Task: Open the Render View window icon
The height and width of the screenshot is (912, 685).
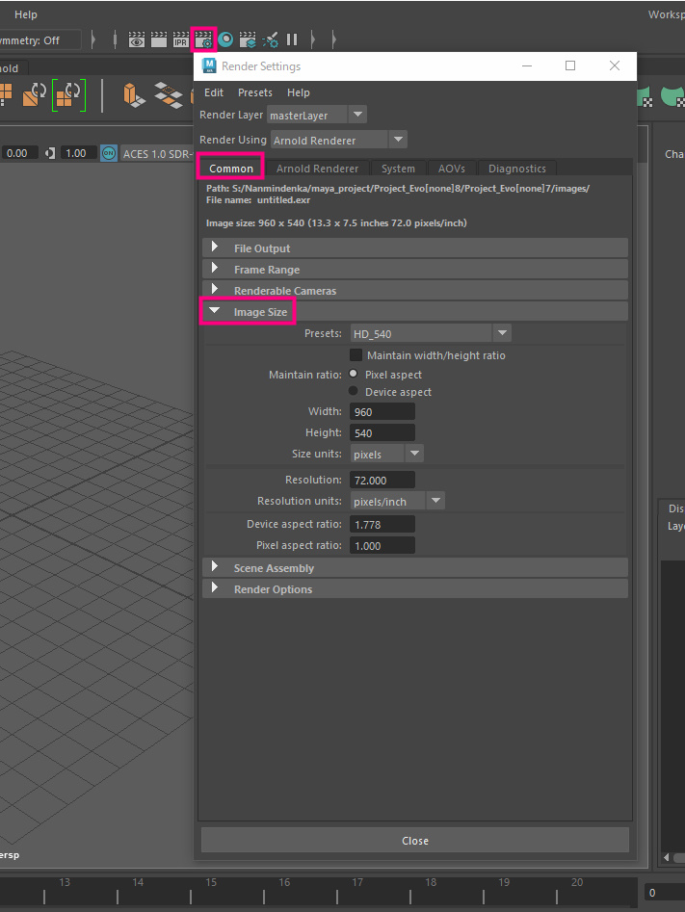Action: click(x=136, y=39)
